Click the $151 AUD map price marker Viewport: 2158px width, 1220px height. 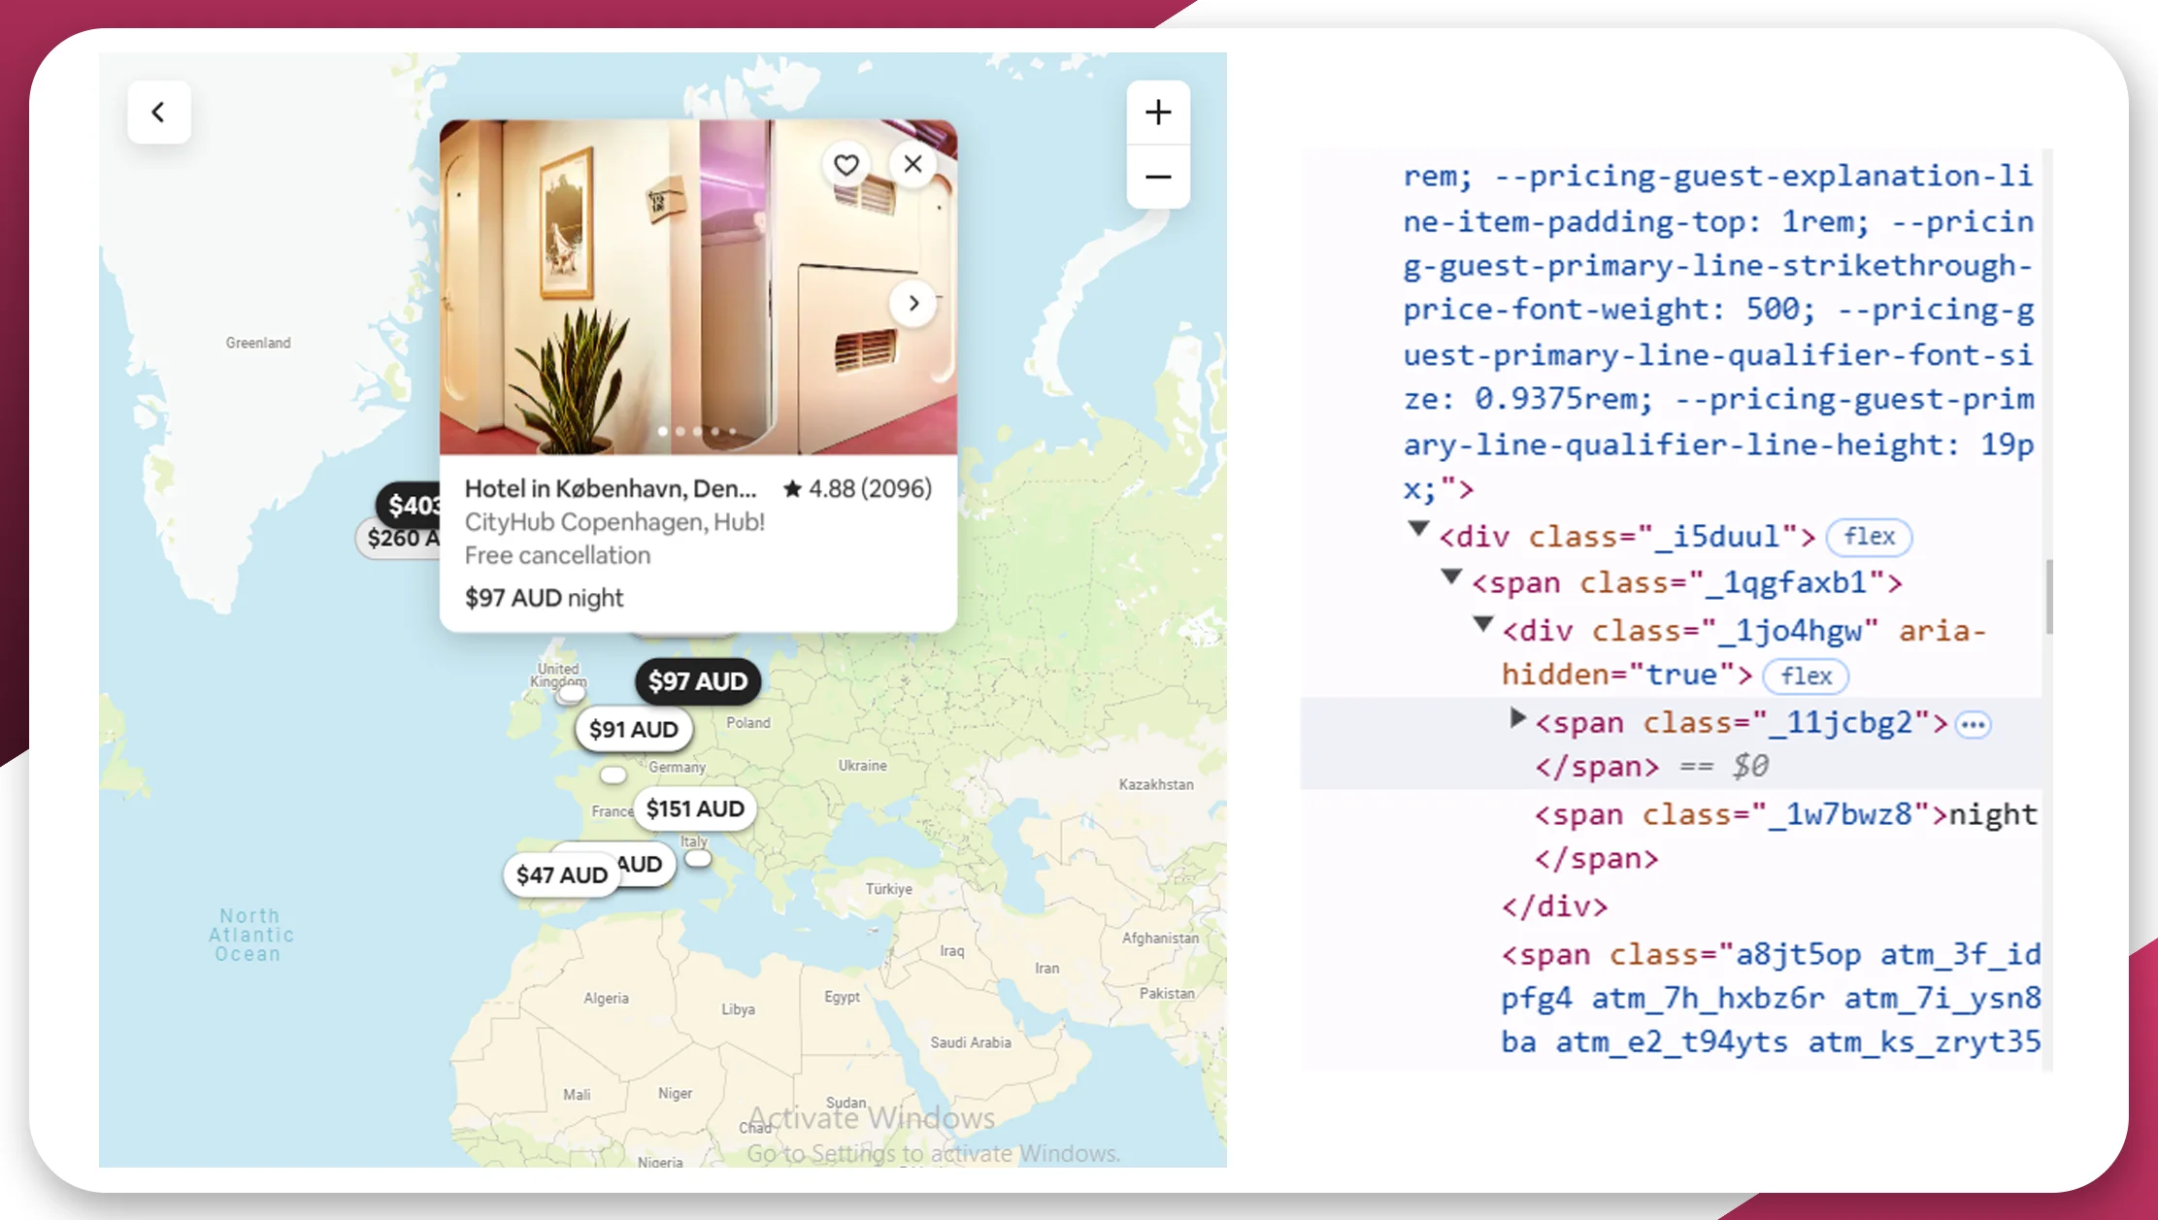694,808
